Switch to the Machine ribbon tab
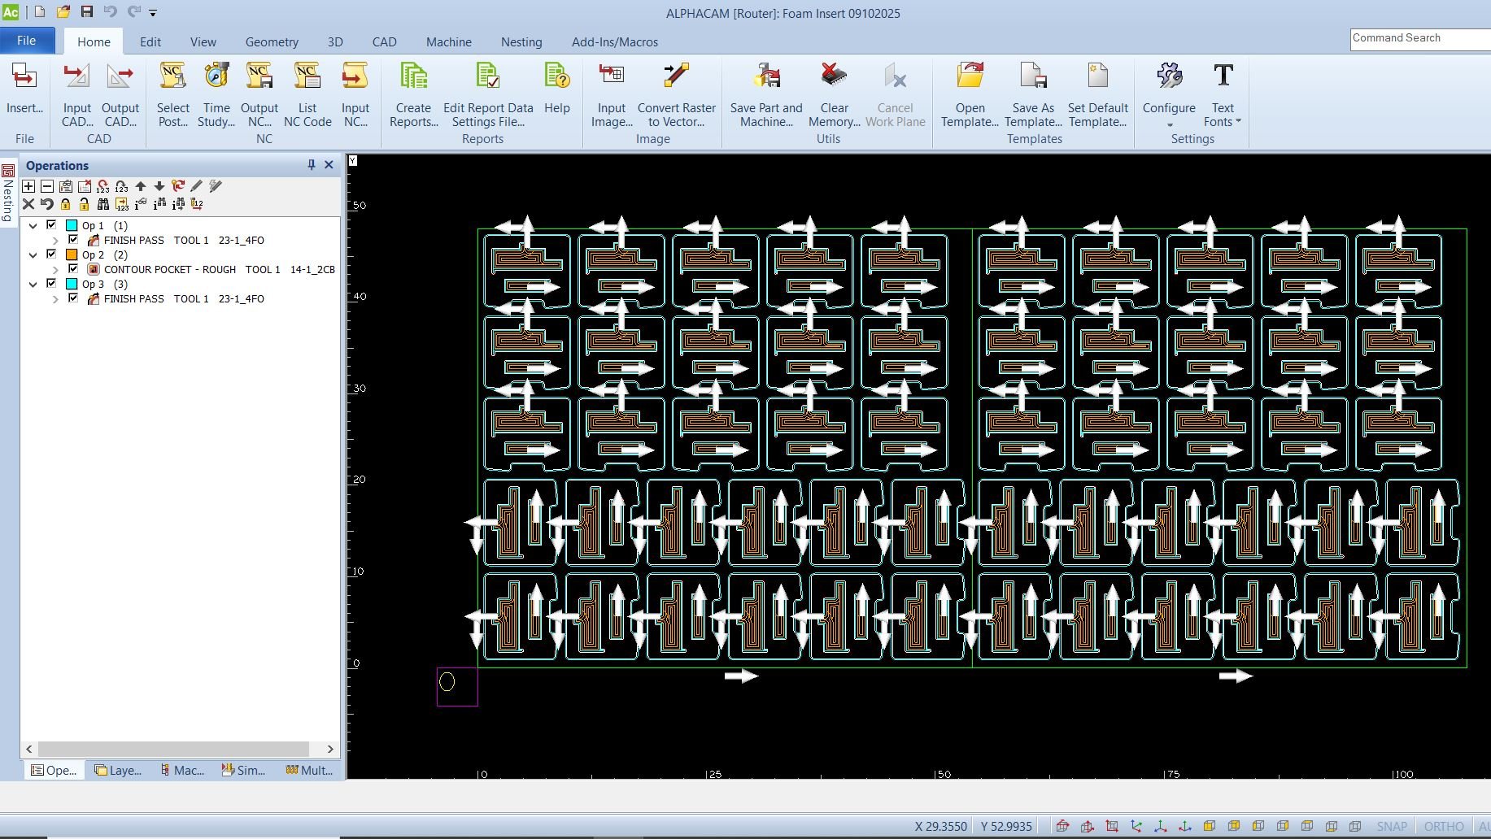This screenshot has height=839, width=1491. tap(448, 41)
